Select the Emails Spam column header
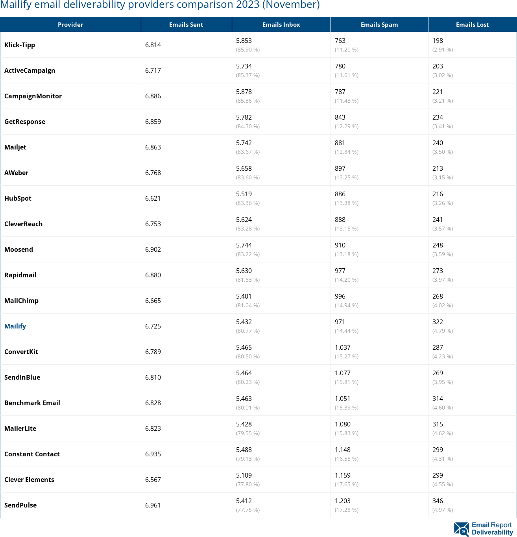Image resolution: width=517 pixels, height=537 pixels. coord(379,24)
